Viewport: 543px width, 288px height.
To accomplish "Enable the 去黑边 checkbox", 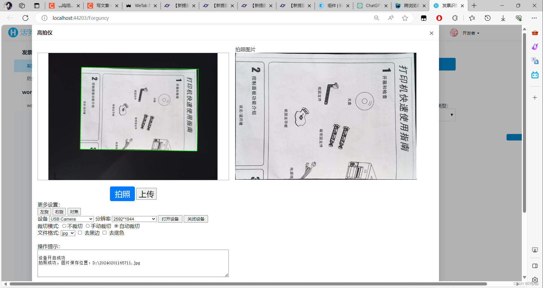I will point(80,233).
